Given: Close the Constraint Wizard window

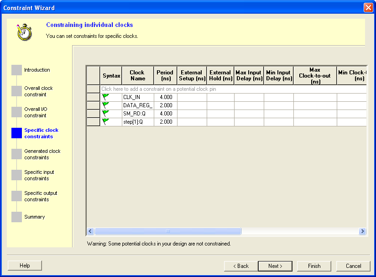Looking at the screenshot, I should click(368, 7).
